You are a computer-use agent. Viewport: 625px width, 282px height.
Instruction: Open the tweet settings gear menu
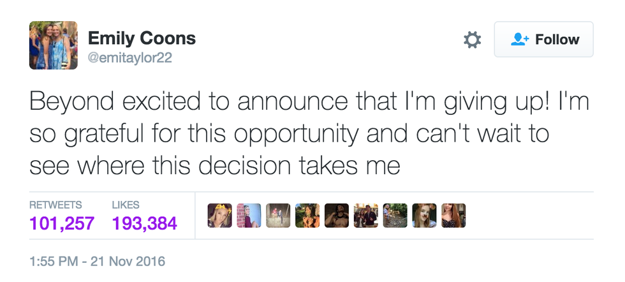pos(472,40)
